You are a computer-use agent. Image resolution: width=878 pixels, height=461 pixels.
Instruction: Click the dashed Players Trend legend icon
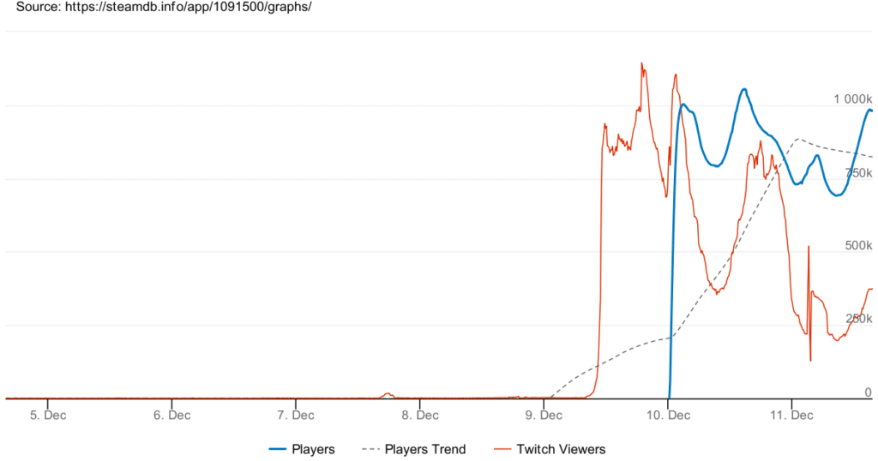pos(370,449)
